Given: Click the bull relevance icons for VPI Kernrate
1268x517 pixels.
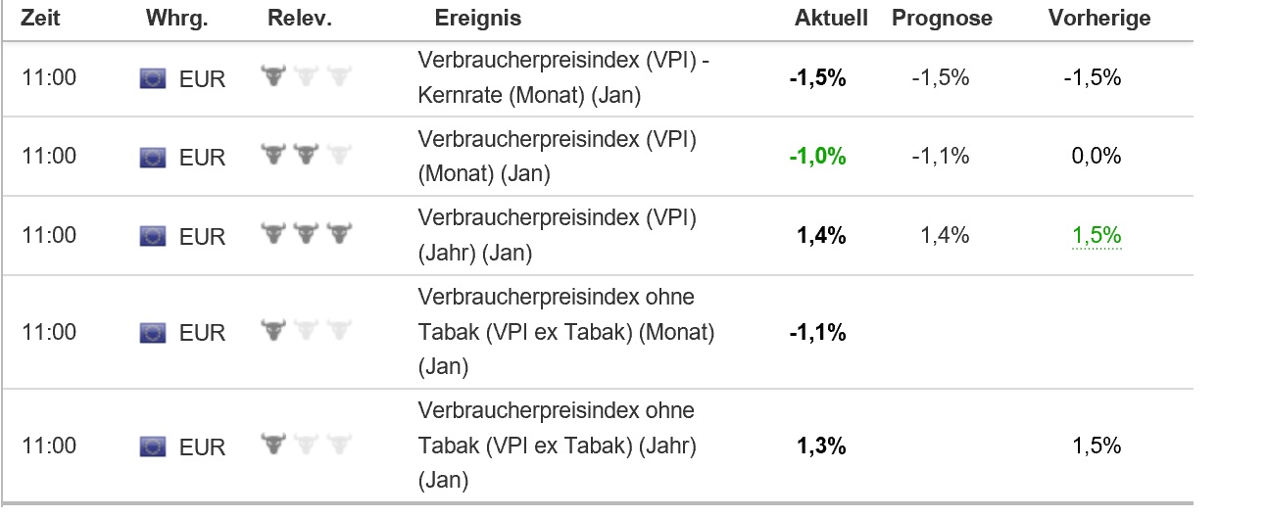Looking at the screenshot, I should pyautogui.click(x=306, y=75).
